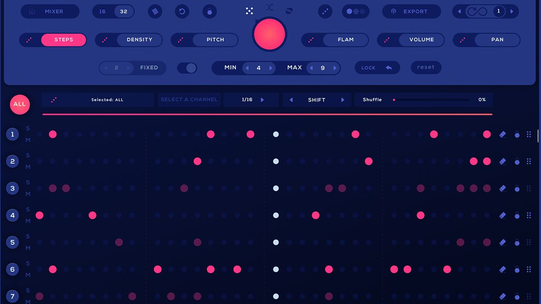Click the lock icon on channel 5
This screenshot has width=541, height=304.
[517, 242]
